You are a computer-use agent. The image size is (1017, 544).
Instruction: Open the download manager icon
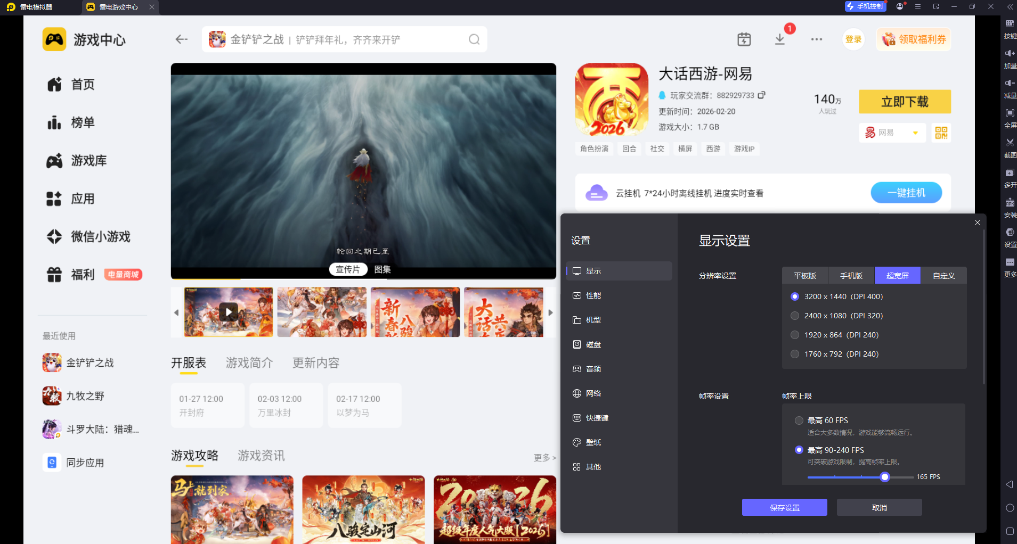[780, 39]
